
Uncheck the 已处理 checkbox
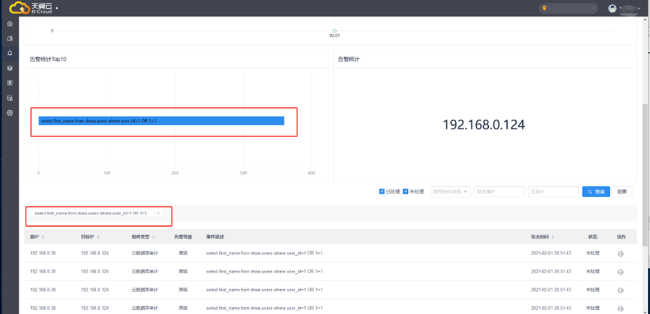click(x=382, y=192)
